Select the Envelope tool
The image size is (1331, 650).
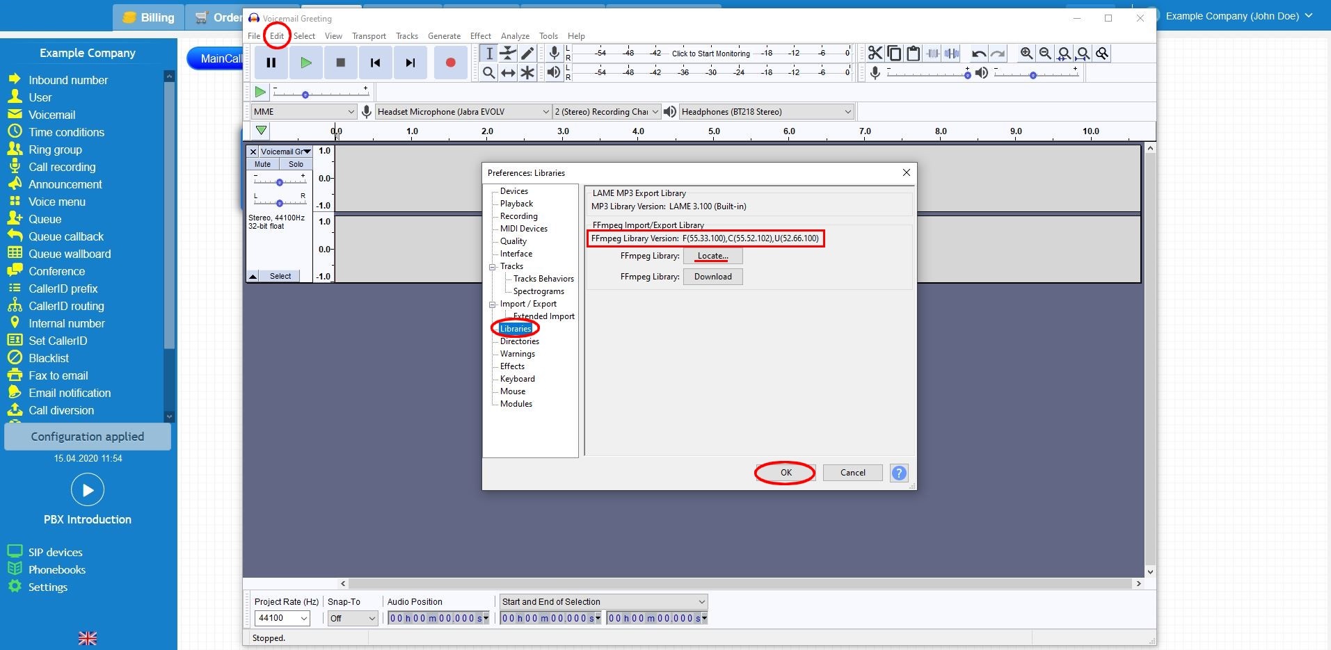click(x=509, y=54)
